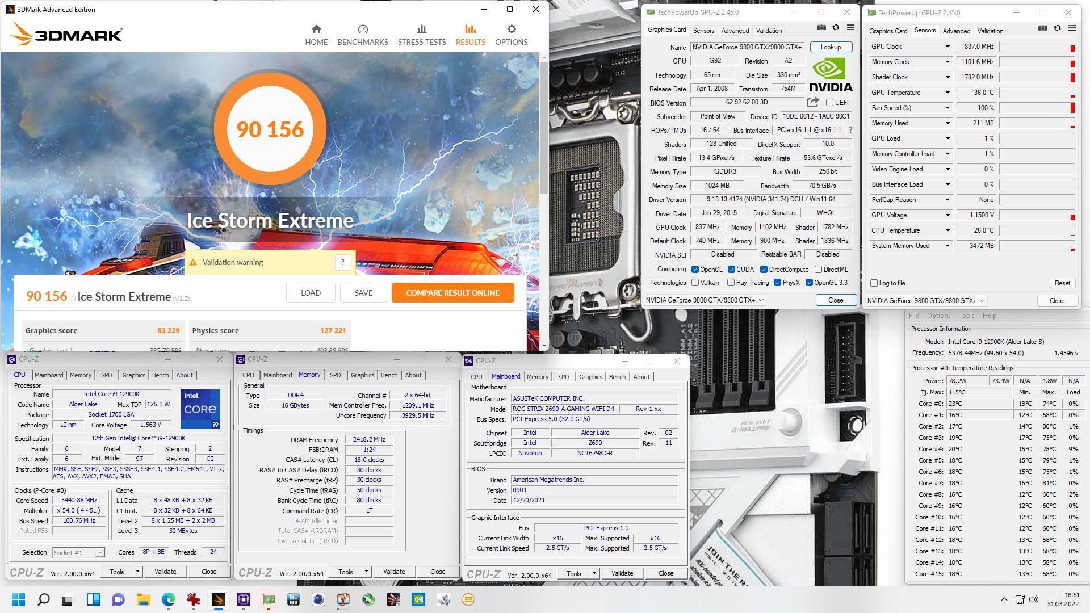Open Tools dropdown arrow in CPU-Z CPU window
Image resolution: width=1090 pixels, height=613 pixels.
pos(137,572)
